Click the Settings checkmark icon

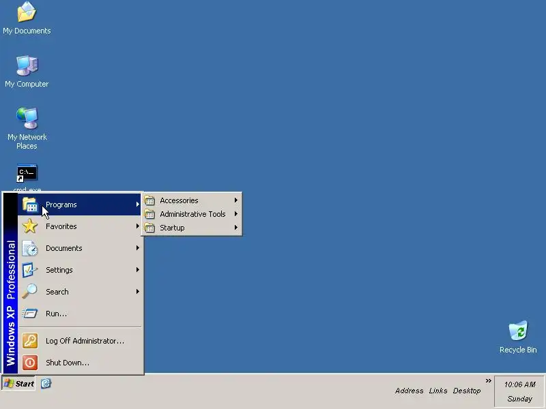click(30, 270)
